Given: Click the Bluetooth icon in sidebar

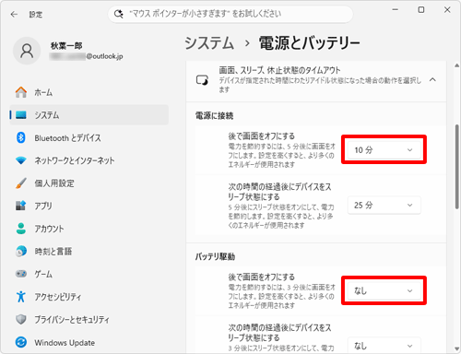Looking at the screenshot, I should point(21,137).
